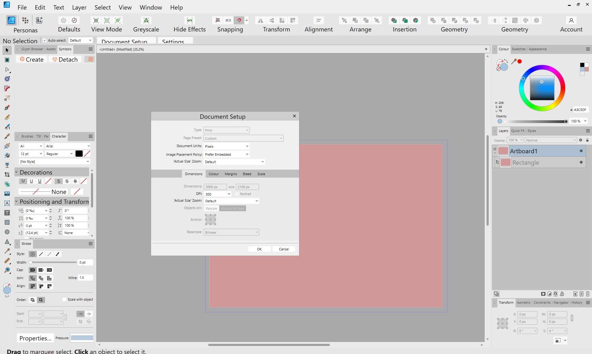This screenshot has width=592, height=354.
Task: Select the Artistic Text tool
Action: pyautogui.click(x=7, y=203)
